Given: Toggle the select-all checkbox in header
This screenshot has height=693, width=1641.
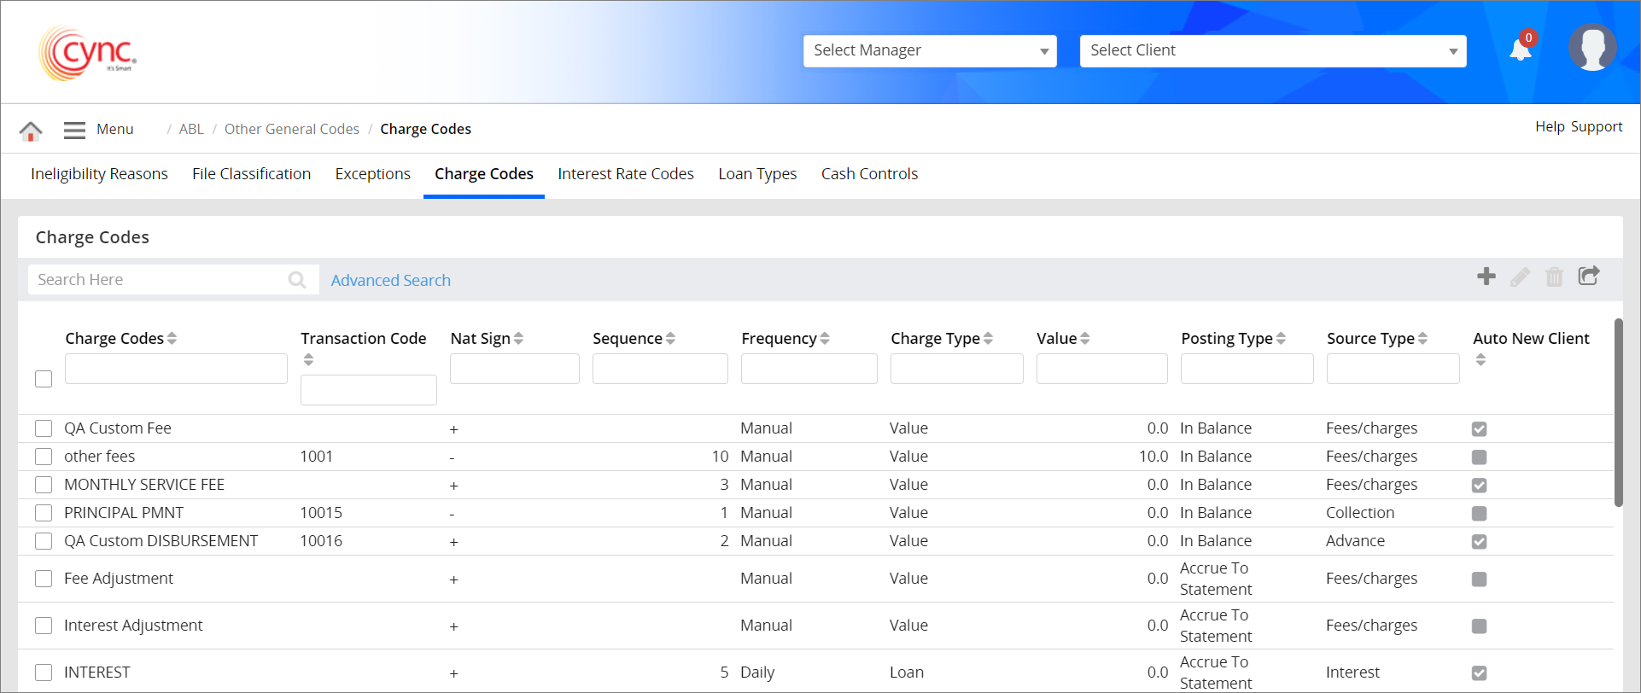Looking at the screenshot, I should tap(44, 379).
